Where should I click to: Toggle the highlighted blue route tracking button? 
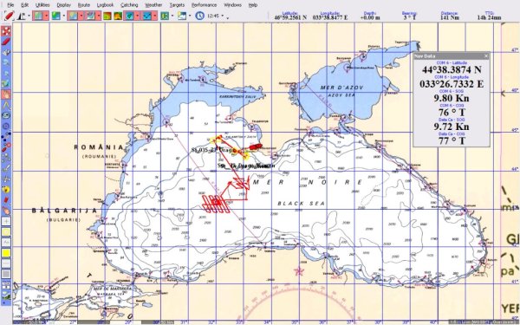coord(146,16)
